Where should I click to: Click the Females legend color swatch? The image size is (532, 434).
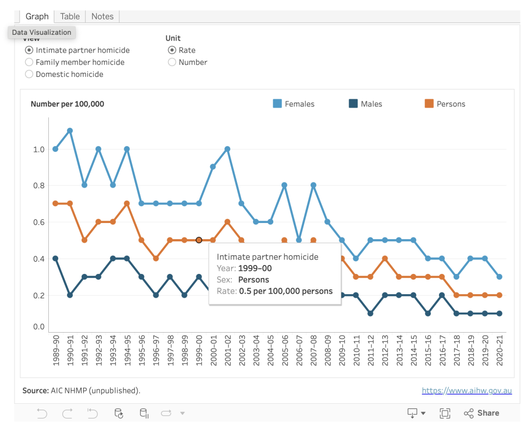[x=277, y=104]
